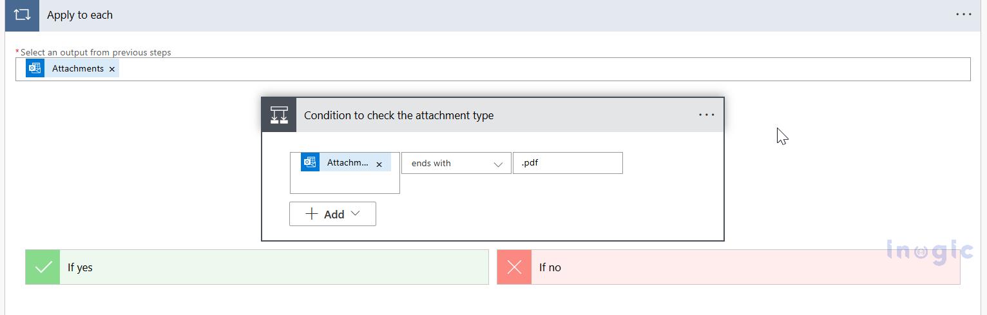Expand the If no branch
The image size is (987, 315).
(729, 267)
